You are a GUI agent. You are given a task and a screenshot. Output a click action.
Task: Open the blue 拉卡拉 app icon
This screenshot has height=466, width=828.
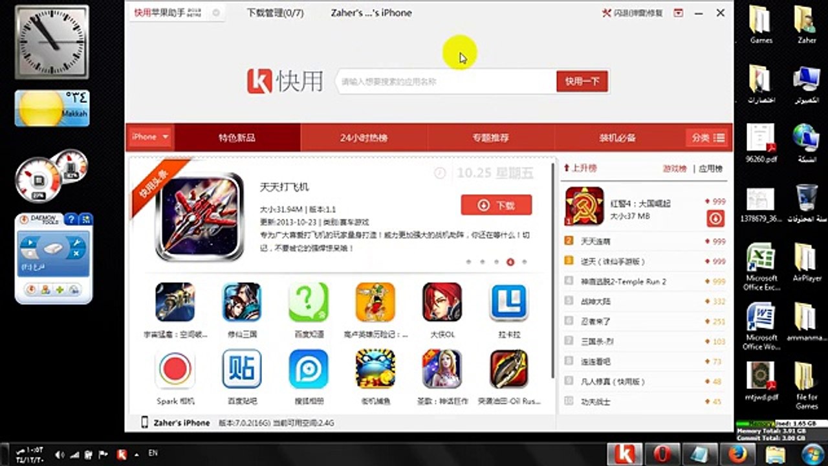[509, 302]
